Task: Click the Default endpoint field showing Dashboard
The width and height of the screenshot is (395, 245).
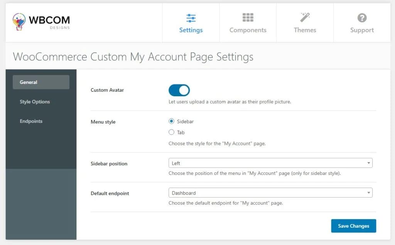Action: [270, 192]
